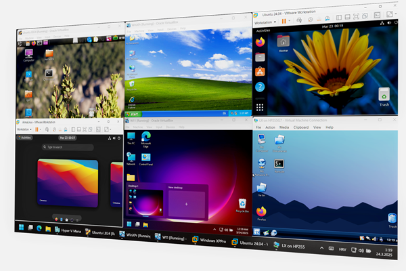This screenshot has height=271, width=406.
Task: Open Microsoft Edge on the host taskbar
Action: [39, 228]
